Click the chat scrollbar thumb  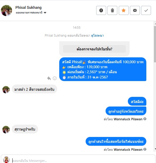tap(155, 44)
